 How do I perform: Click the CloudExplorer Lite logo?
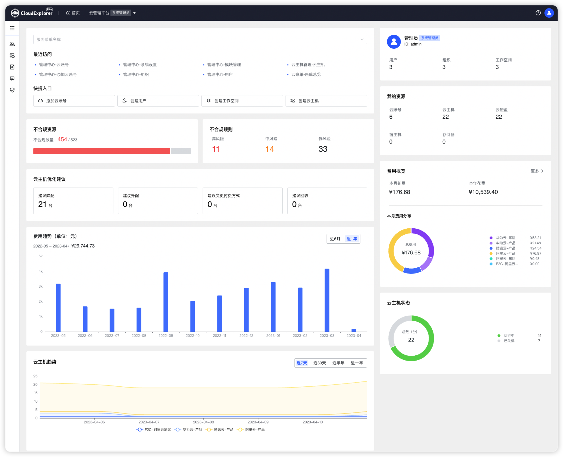click(x=32, y=12)
